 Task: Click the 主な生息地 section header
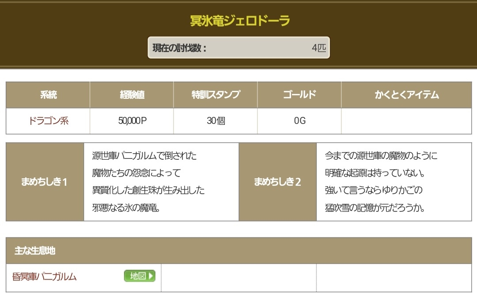point(239,251)
